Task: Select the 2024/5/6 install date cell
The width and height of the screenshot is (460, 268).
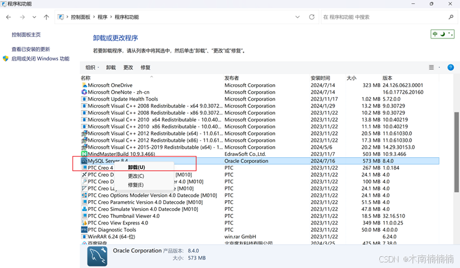Action: click(322, 147)
